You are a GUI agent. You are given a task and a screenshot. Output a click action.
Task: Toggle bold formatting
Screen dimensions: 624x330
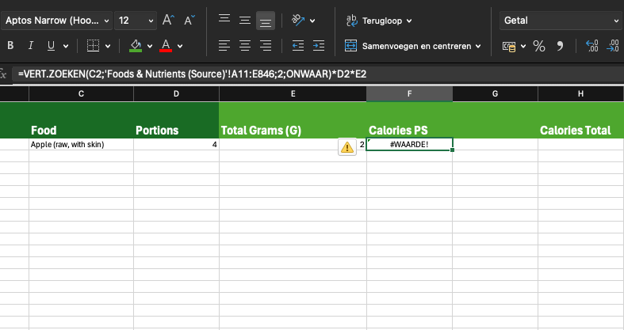[11, 46]
